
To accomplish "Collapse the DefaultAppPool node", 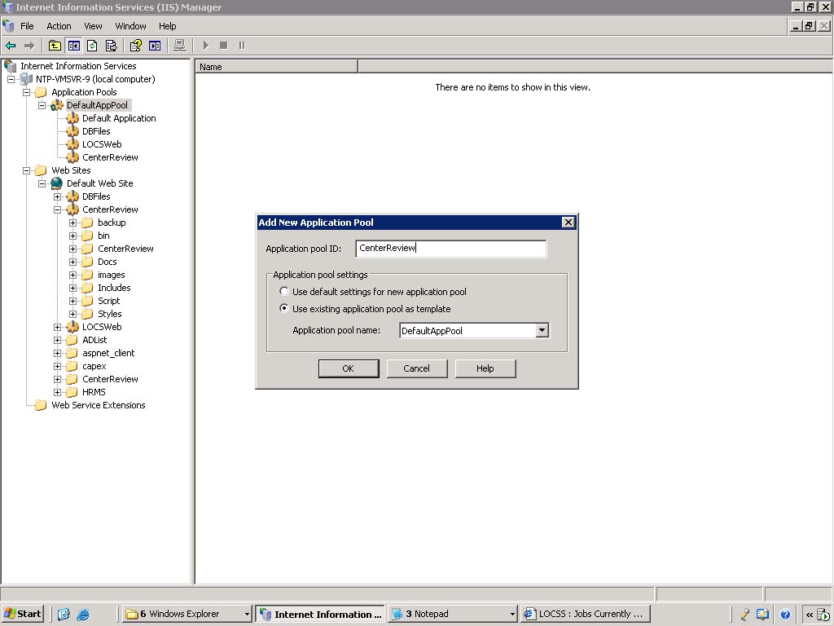I will 42,105.
